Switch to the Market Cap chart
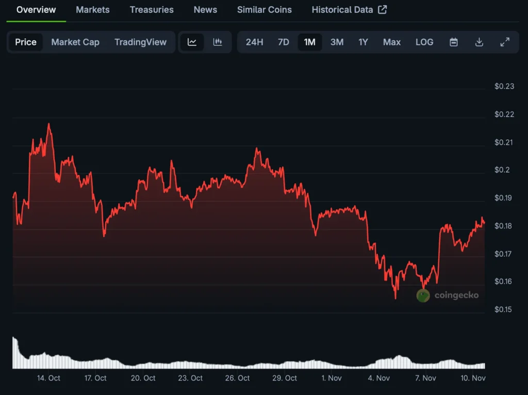 tap(75, 42)
